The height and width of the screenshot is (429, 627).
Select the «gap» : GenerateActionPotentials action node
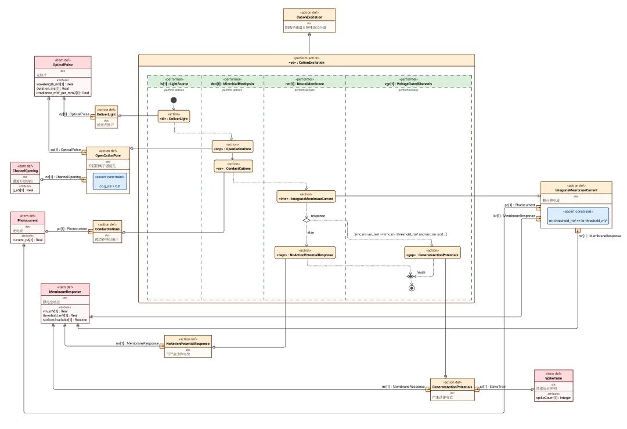[433, 252]
